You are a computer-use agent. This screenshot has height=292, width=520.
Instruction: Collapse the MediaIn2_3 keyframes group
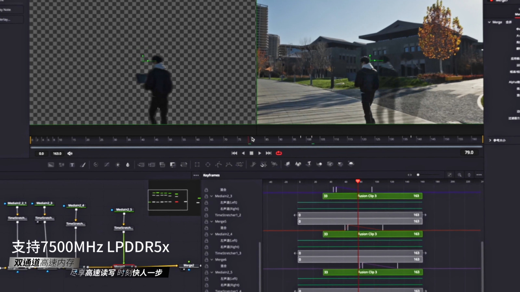(212, 196)
